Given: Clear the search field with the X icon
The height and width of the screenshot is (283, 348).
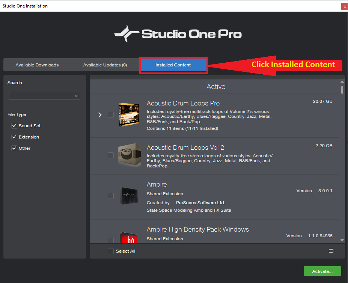Looking at the screenshot, I should tap(76, 96).
